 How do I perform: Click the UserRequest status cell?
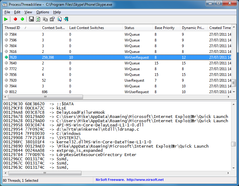134,80
